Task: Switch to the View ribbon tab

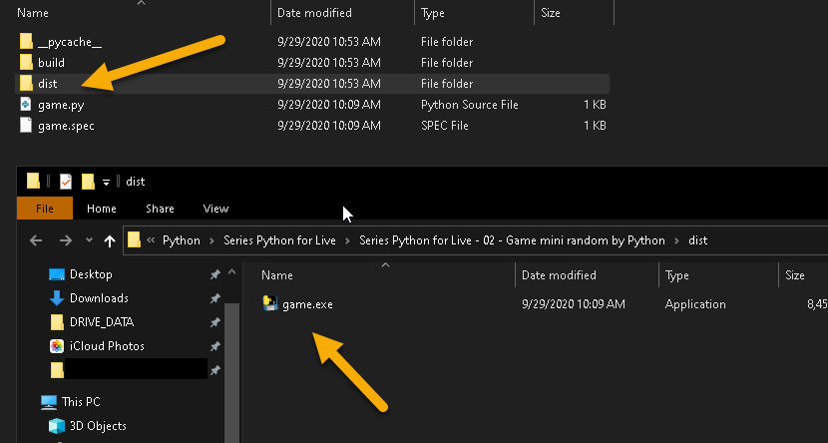Action: coord(215,209)
